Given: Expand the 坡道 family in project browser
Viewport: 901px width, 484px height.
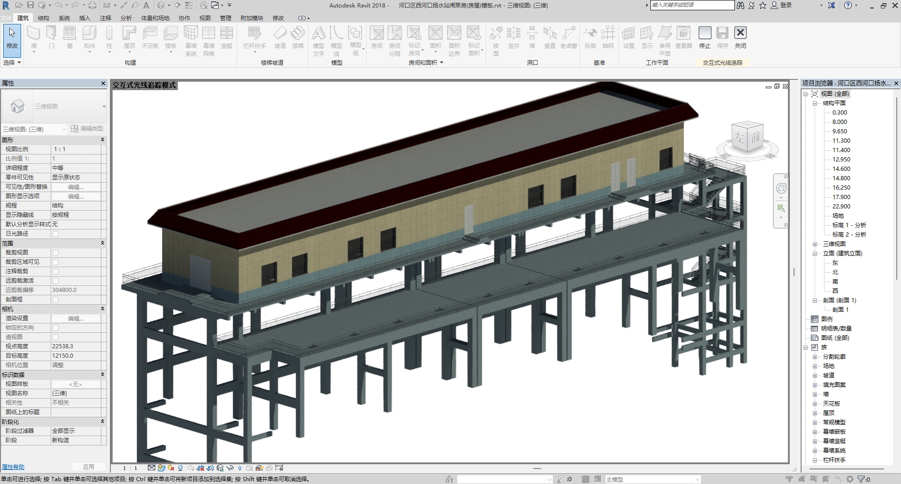Looking at the screenshot, I should pos(815,376).
